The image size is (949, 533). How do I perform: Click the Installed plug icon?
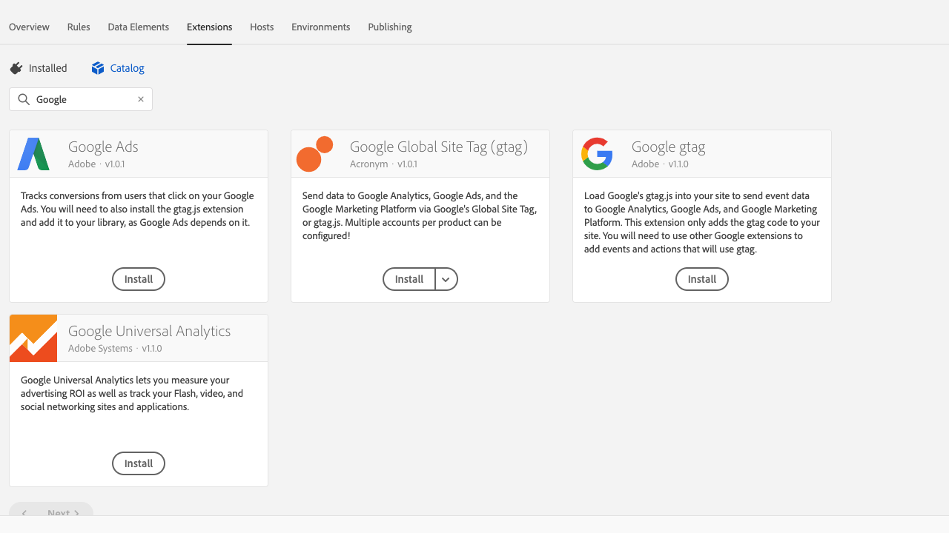click(16, 68)
